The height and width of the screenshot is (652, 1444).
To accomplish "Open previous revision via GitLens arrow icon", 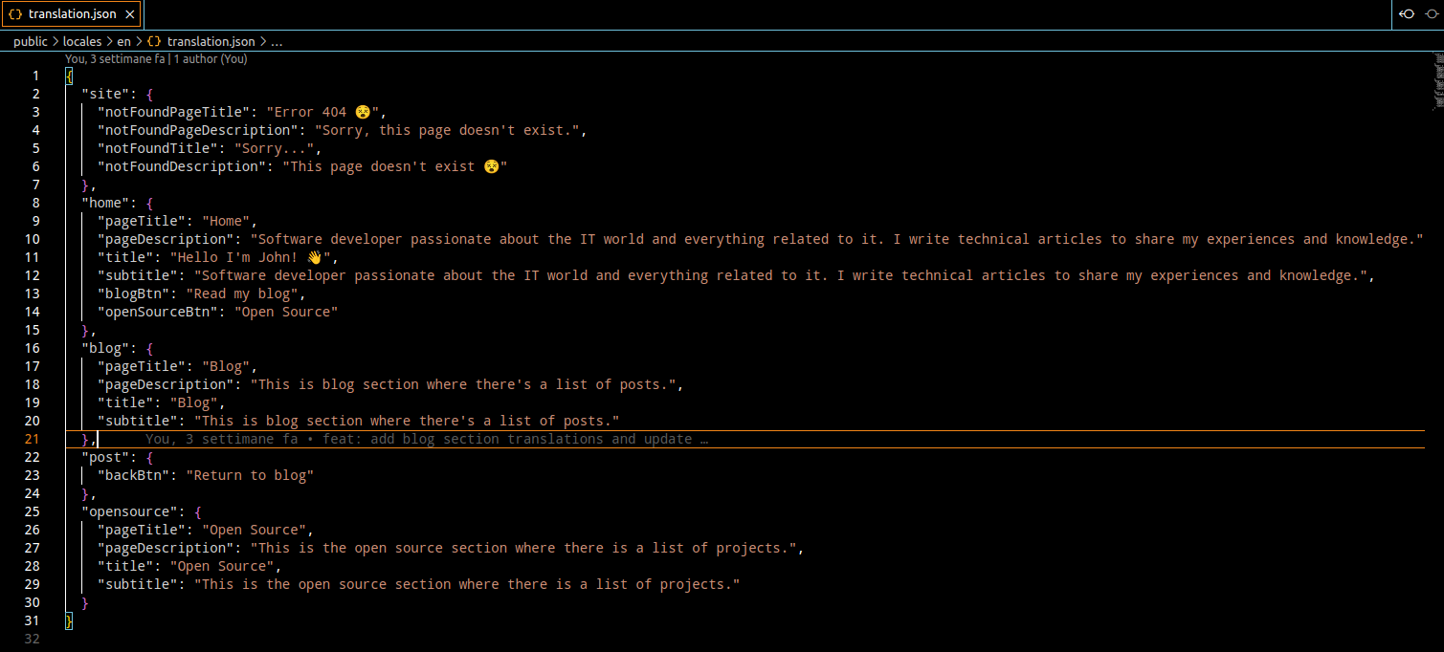I will point(1409,14).
